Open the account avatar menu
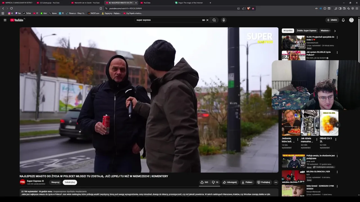 click(x=351, y=20)
